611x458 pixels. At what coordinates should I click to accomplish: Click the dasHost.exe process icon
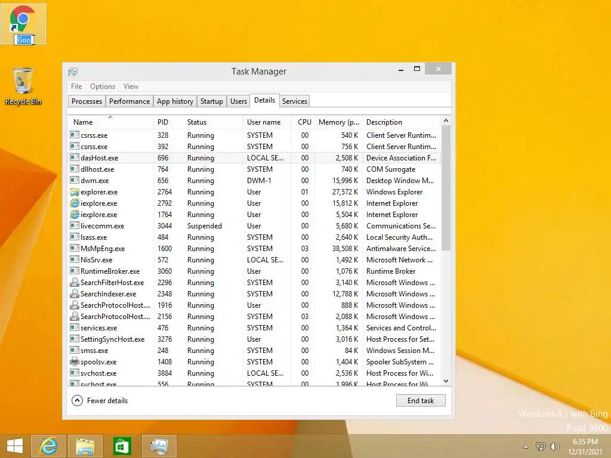(75, 157)
